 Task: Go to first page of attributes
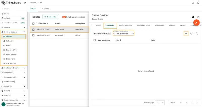pyautogui.click(x=181, y=103)
